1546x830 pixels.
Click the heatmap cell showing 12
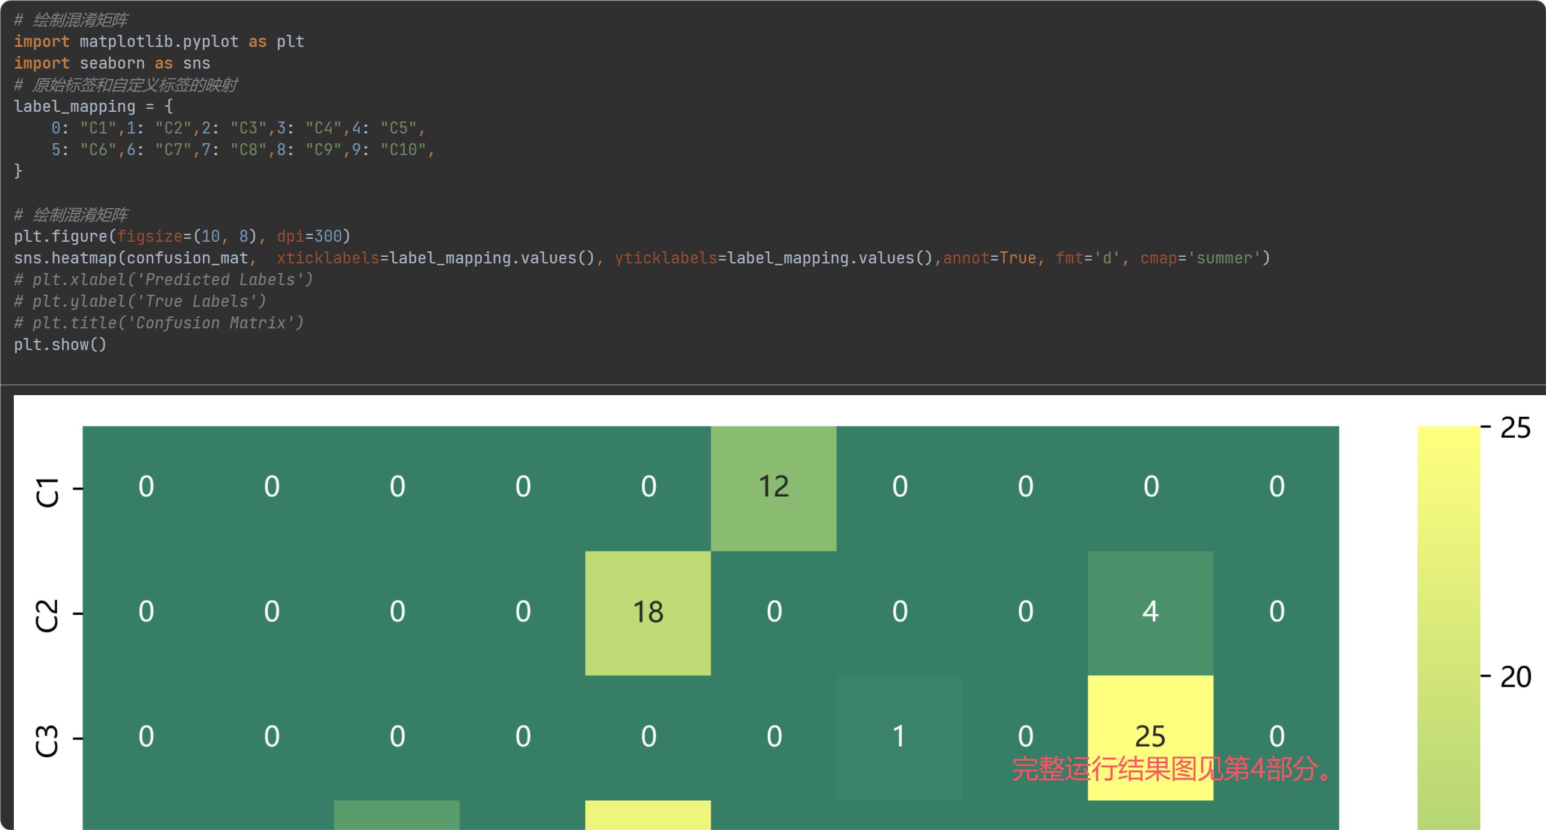point(773,487)
